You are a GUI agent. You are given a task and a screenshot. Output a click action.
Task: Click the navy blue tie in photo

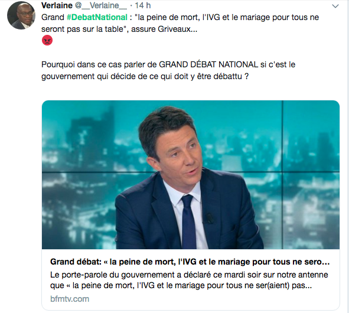[x=189, y=221]
